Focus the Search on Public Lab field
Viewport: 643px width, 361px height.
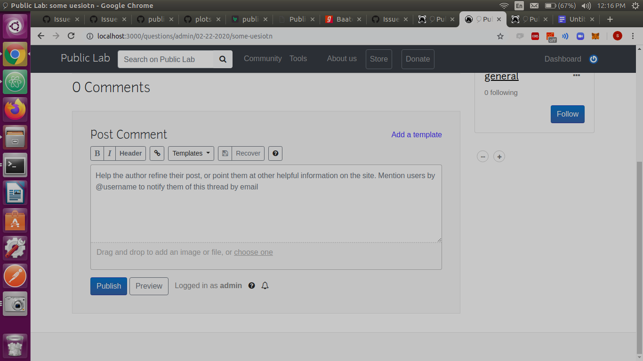[166, 59]
